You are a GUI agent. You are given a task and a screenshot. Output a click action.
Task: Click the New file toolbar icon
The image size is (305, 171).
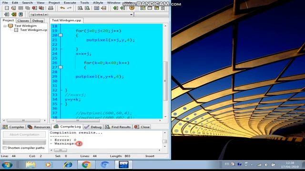point(7,8)
